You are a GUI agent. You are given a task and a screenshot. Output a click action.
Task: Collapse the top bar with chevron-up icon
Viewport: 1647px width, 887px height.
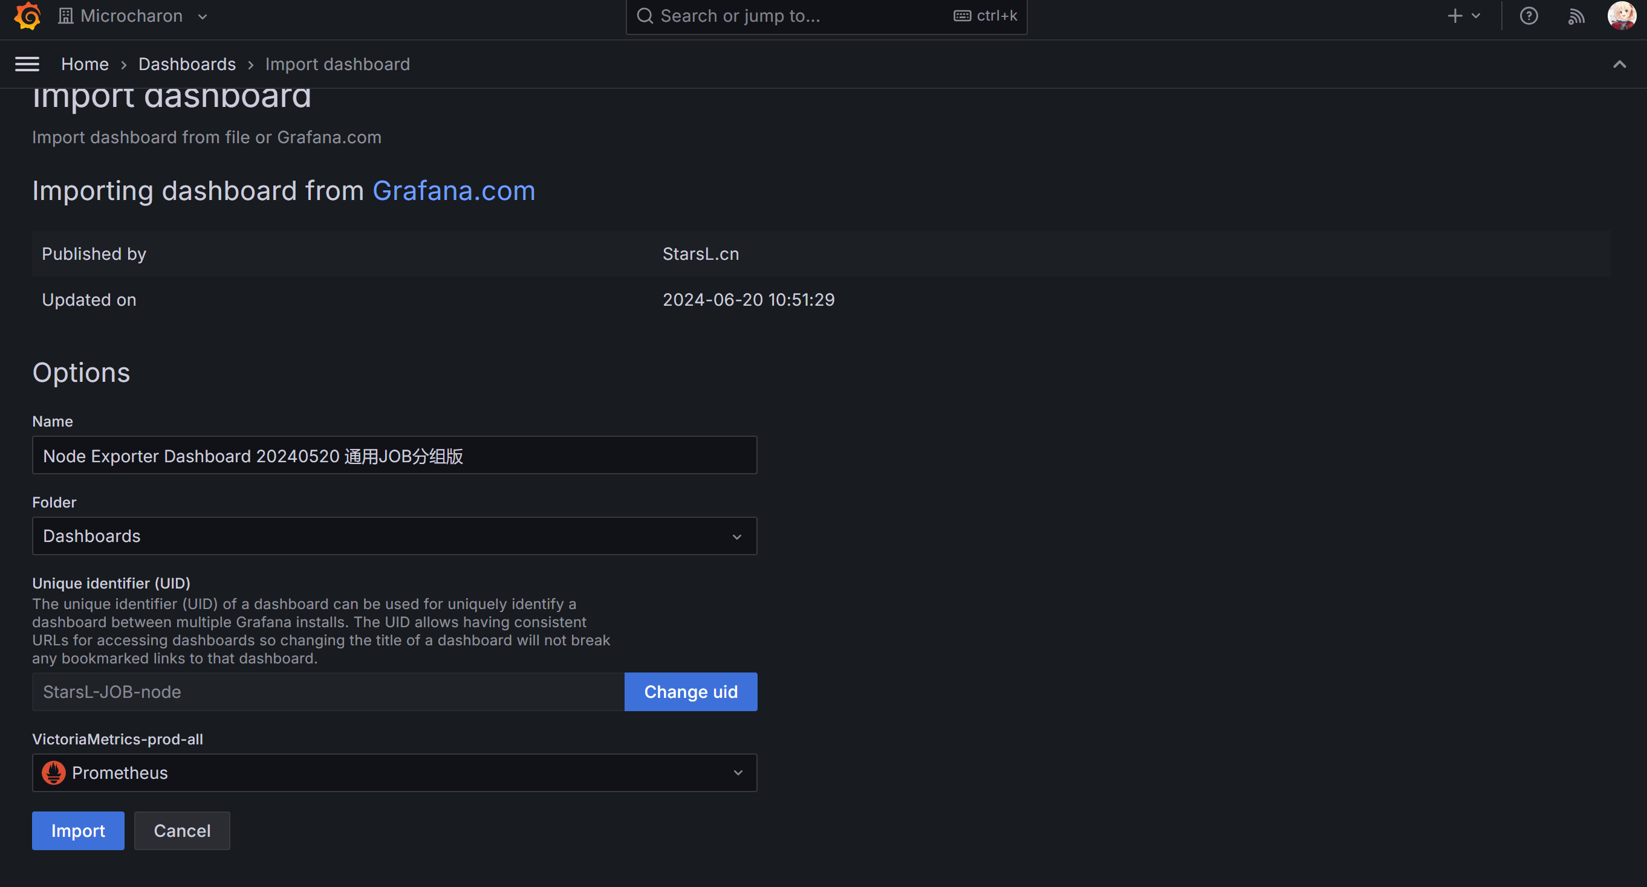click(1619, 64)
